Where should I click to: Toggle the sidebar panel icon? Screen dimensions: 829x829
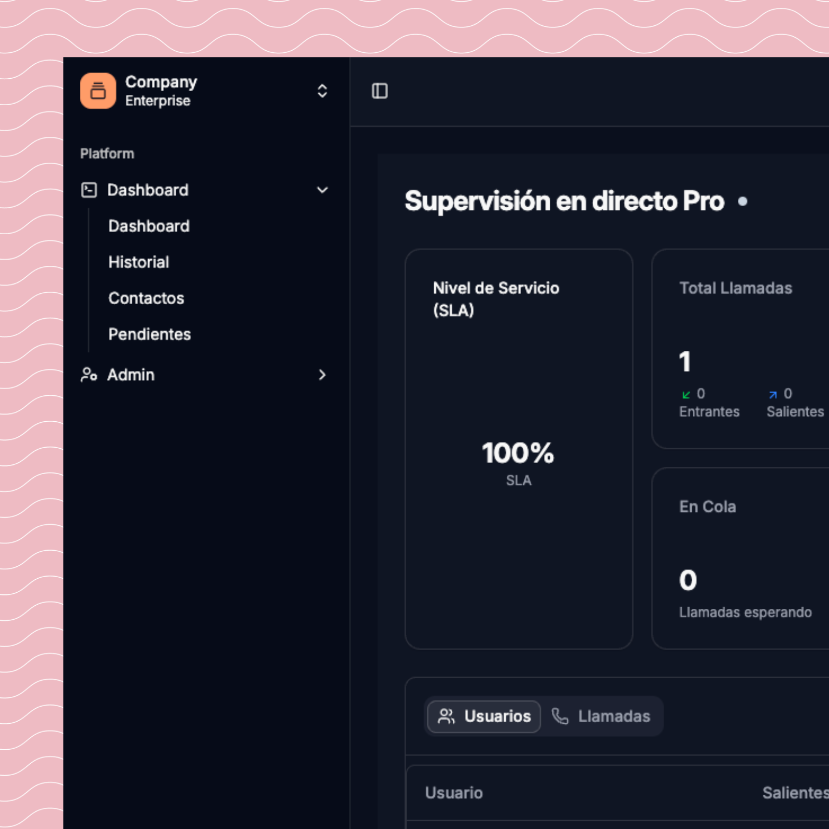[379, 91]
